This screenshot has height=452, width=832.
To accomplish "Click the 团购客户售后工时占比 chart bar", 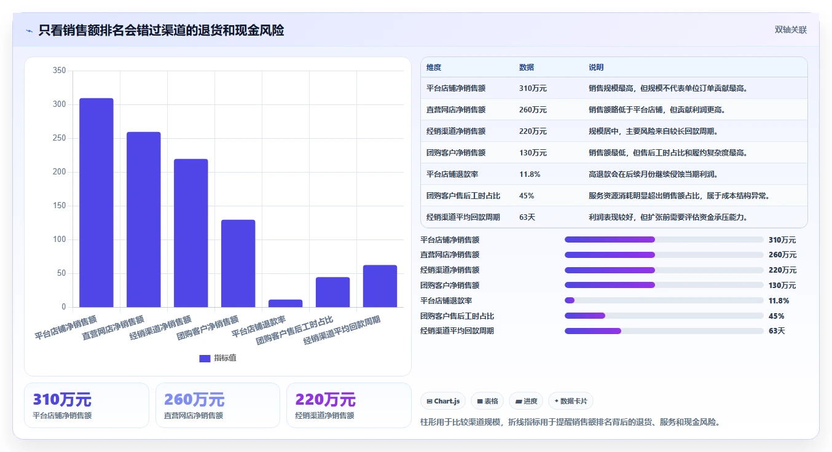I will (x=333, y=292).
